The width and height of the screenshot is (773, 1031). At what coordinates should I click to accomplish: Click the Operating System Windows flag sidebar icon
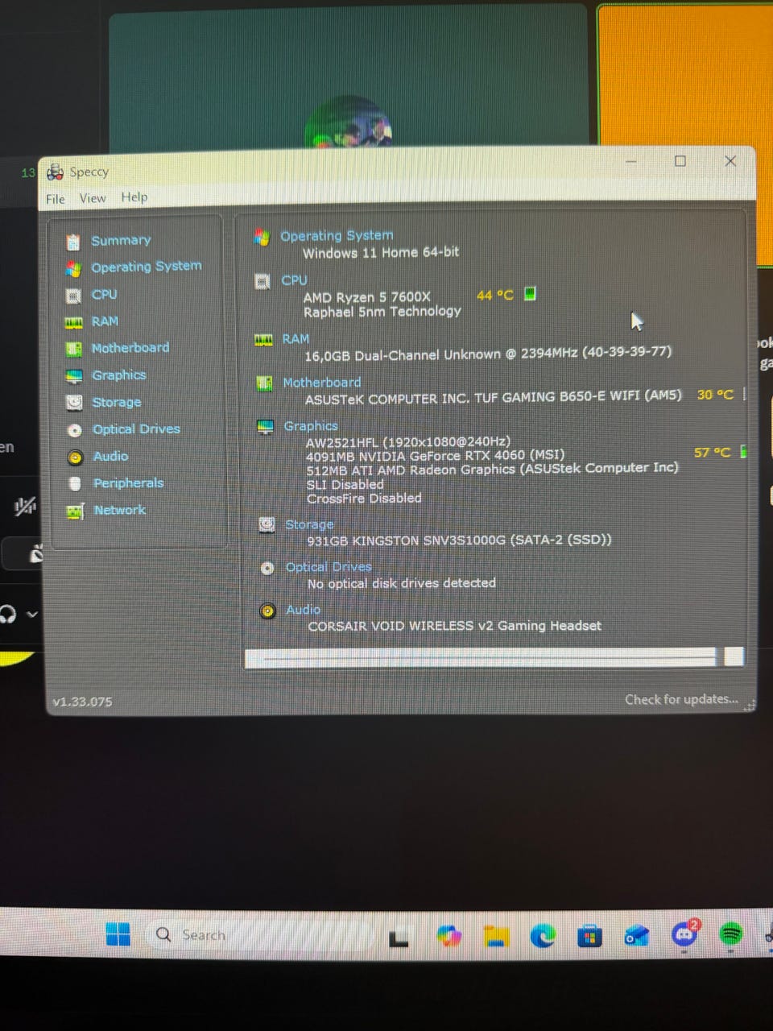[73, 268]
